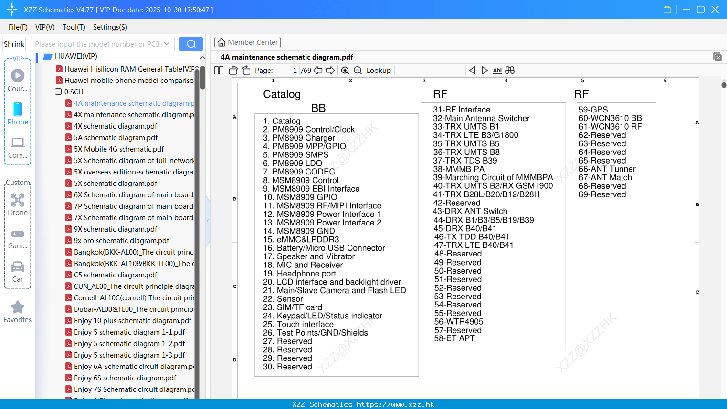Viewport: 727px width, 409px height.
Task: Toggle the two-page split view
Action: coord(219,71)
